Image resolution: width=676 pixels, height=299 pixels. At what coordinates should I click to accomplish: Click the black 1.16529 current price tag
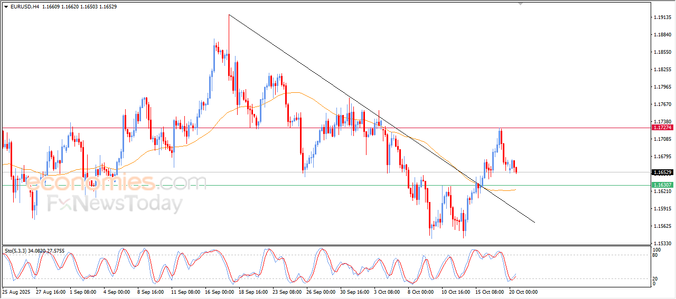tap(662, 172)
